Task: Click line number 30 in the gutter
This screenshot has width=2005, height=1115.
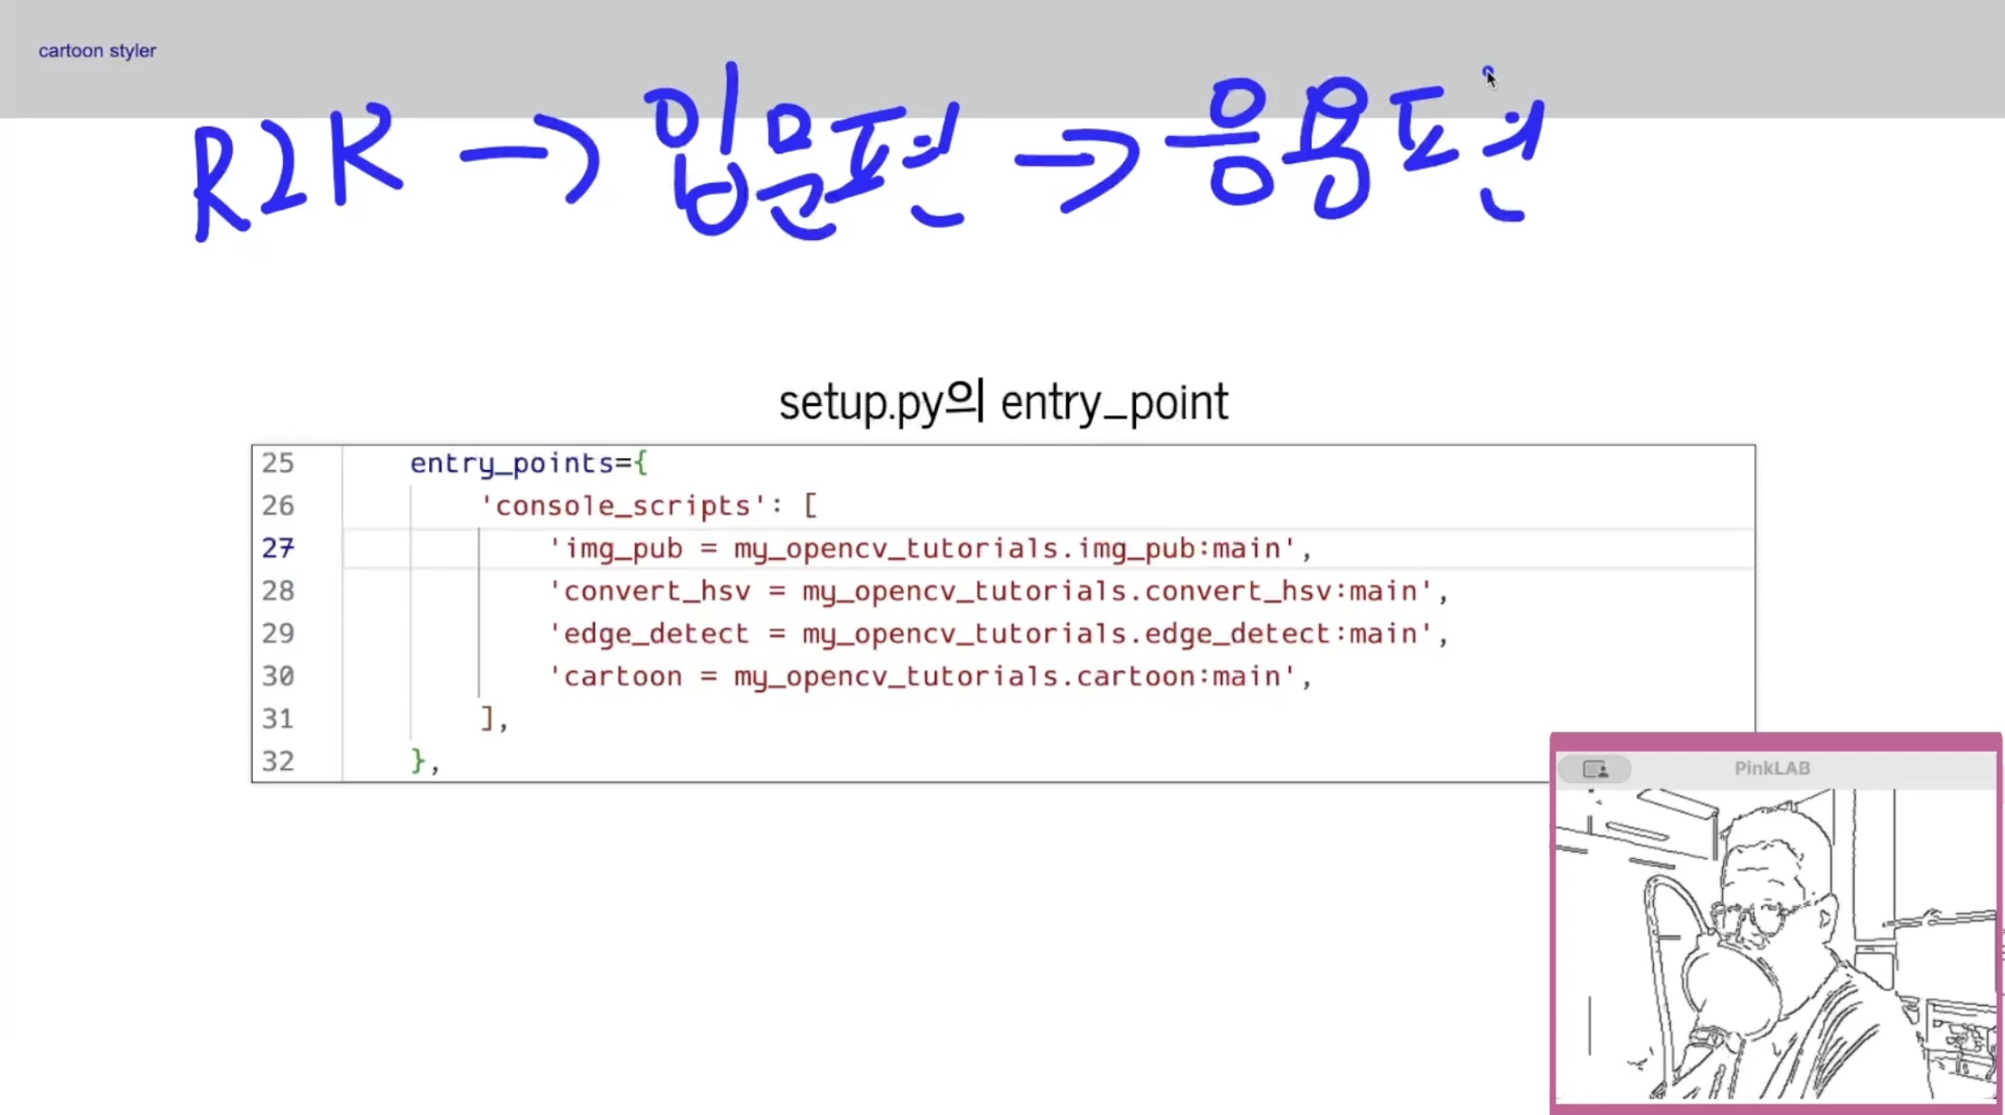Action: (278, 676)
